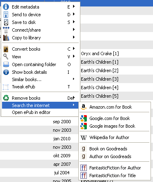Screen dimensions: 153x182
Task: Search Amazon.com for Book
Action: point(114,107)
